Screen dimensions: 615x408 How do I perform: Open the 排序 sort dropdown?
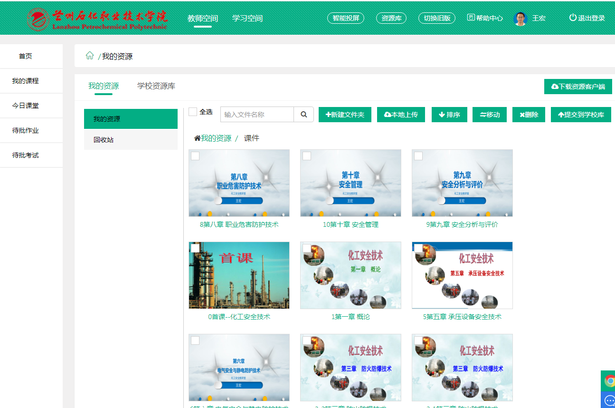pos(449,115)
